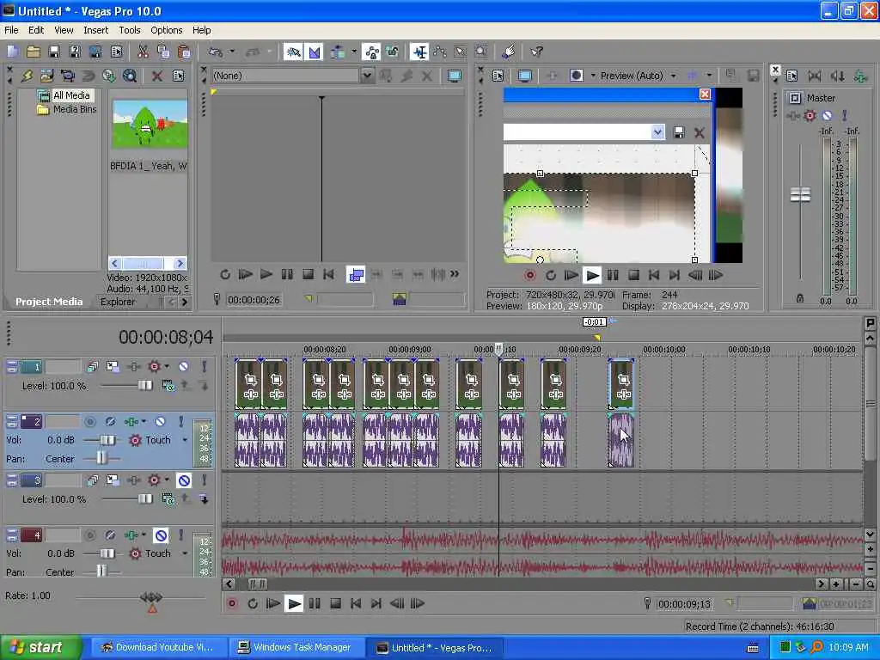This screenshot has height=660, width=880.
Task: Open the Tools menu
Action: pos(130,30)
